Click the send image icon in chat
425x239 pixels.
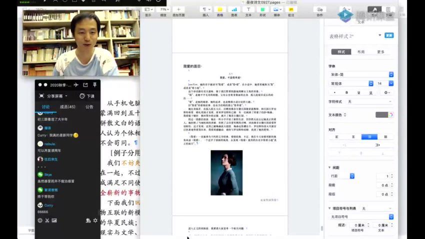(54, 220)
